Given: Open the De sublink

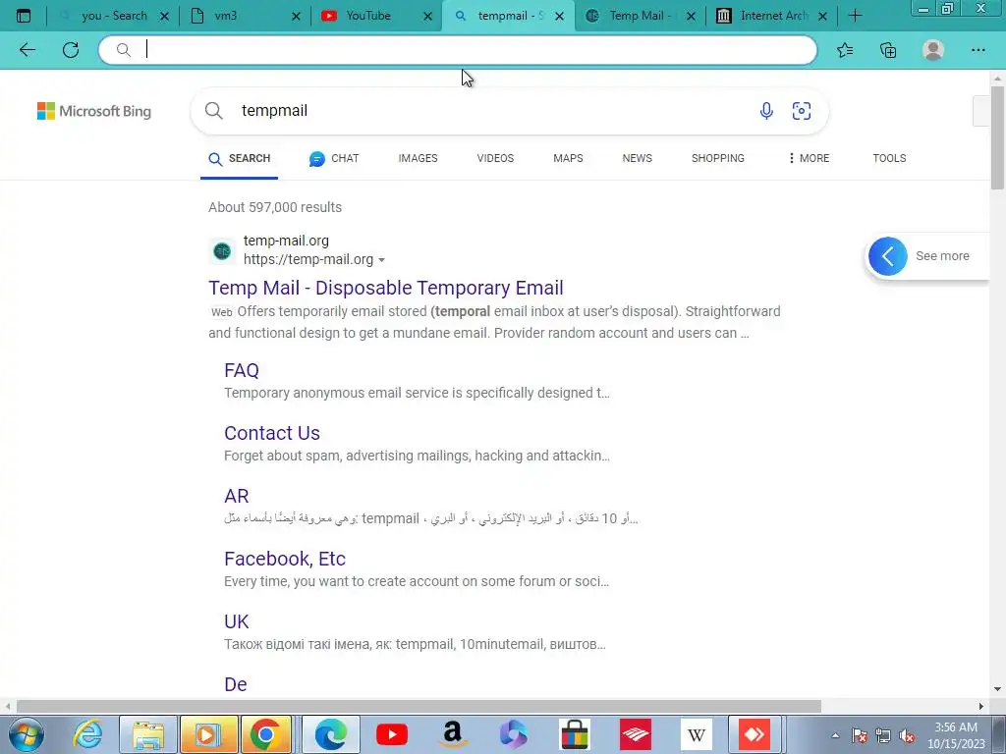Looking at the screenshot, I should pos(236,684).
